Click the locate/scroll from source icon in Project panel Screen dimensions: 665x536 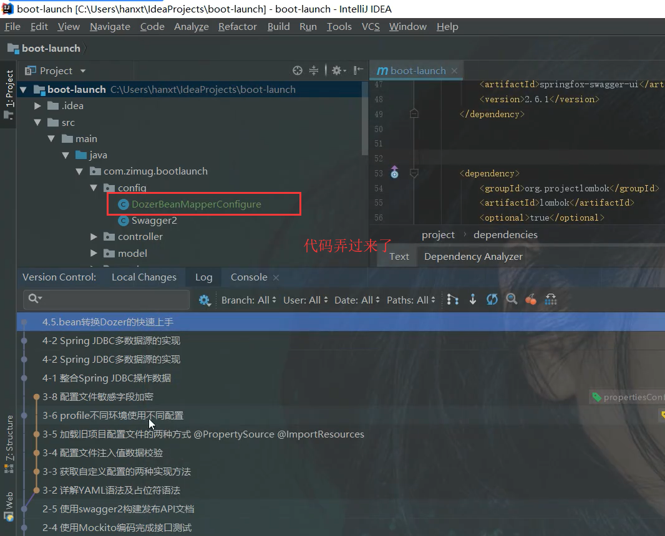click(298, 71)
